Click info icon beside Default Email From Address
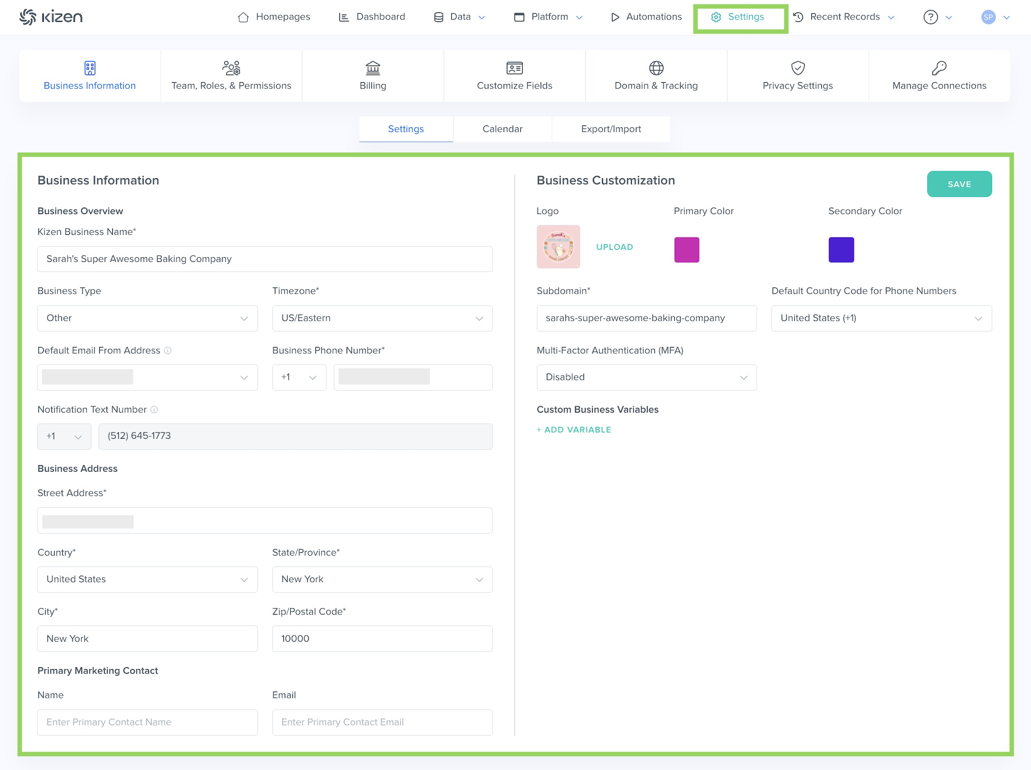This screenshot has width=1031, height=770. pyautogui.click(x=167, y=350)
